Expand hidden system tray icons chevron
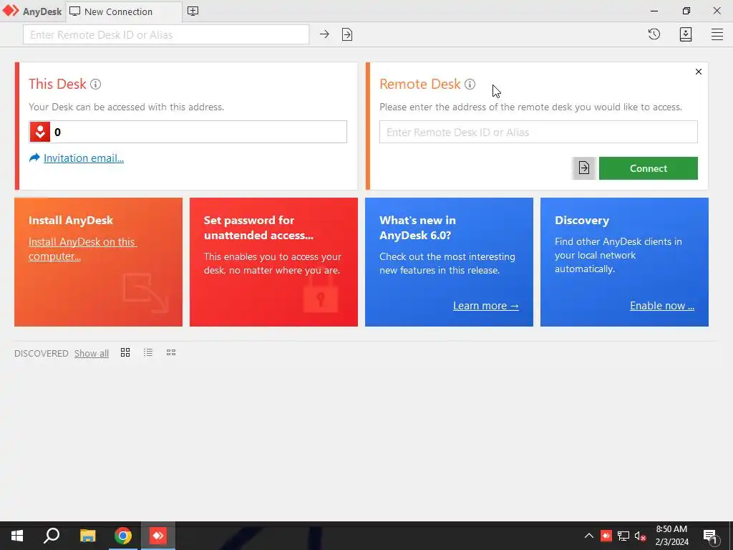The image size is (733, 550). tap(589, 536)
